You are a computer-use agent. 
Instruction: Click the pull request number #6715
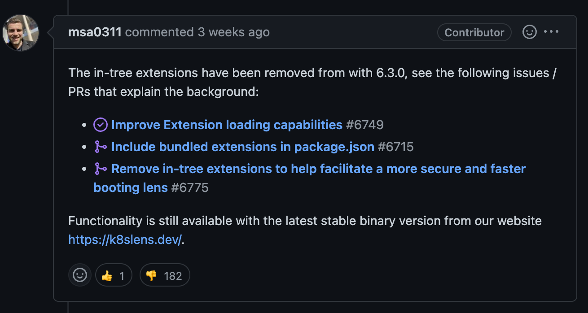point(396,147)
